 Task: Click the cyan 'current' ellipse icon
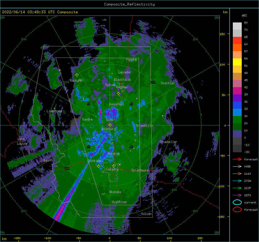[237, 202]
